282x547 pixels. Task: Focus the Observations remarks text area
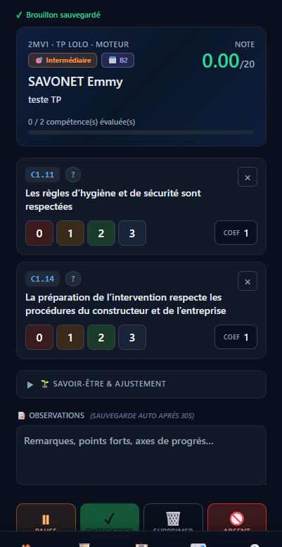[141, 455]
